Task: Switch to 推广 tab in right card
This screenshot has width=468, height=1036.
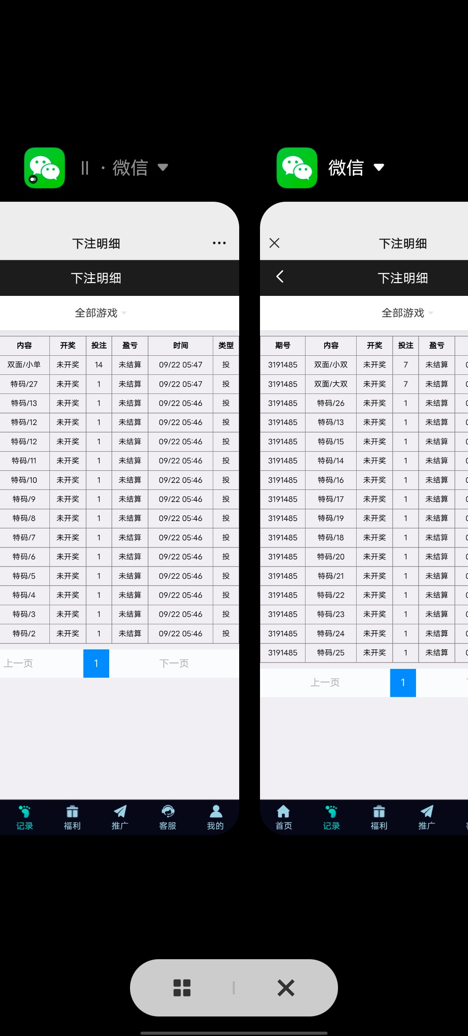Action: point(426,817)
